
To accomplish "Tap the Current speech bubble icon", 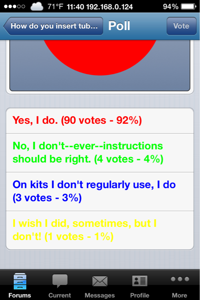I will point(60,281).
